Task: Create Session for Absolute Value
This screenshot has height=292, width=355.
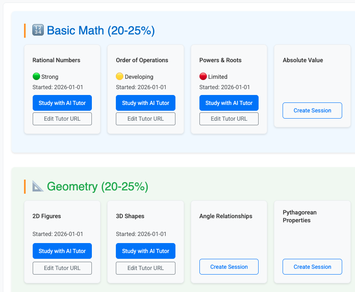Action: pyautogui.click(x=312, y=110)
